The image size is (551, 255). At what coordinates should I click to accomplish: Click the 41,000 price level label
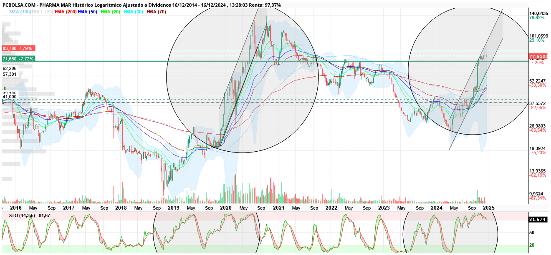[x=10, y=97]
